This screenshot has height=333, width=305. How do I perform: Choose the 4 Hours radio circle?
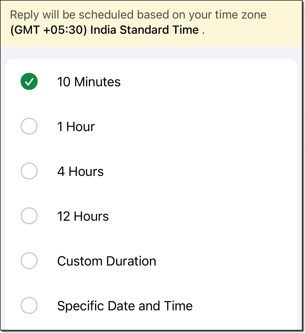[29, 171]
